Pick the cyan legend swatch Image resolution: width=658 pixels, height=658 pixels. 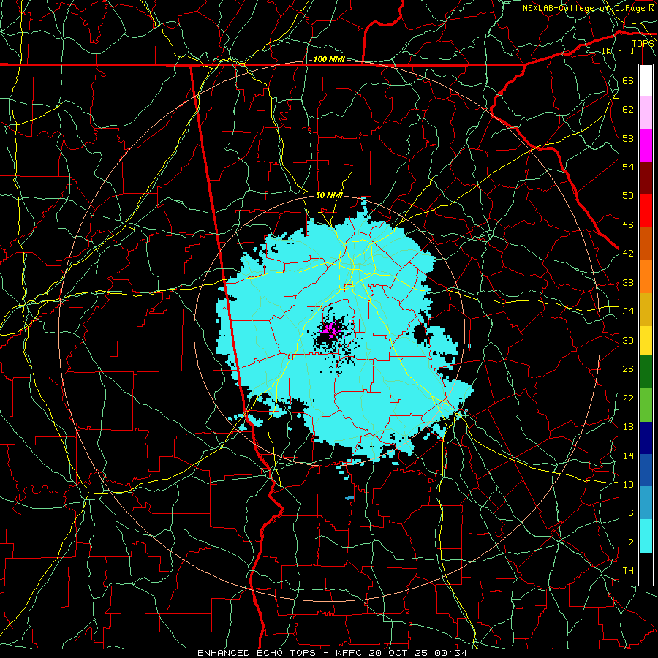(x=646, y=536)
